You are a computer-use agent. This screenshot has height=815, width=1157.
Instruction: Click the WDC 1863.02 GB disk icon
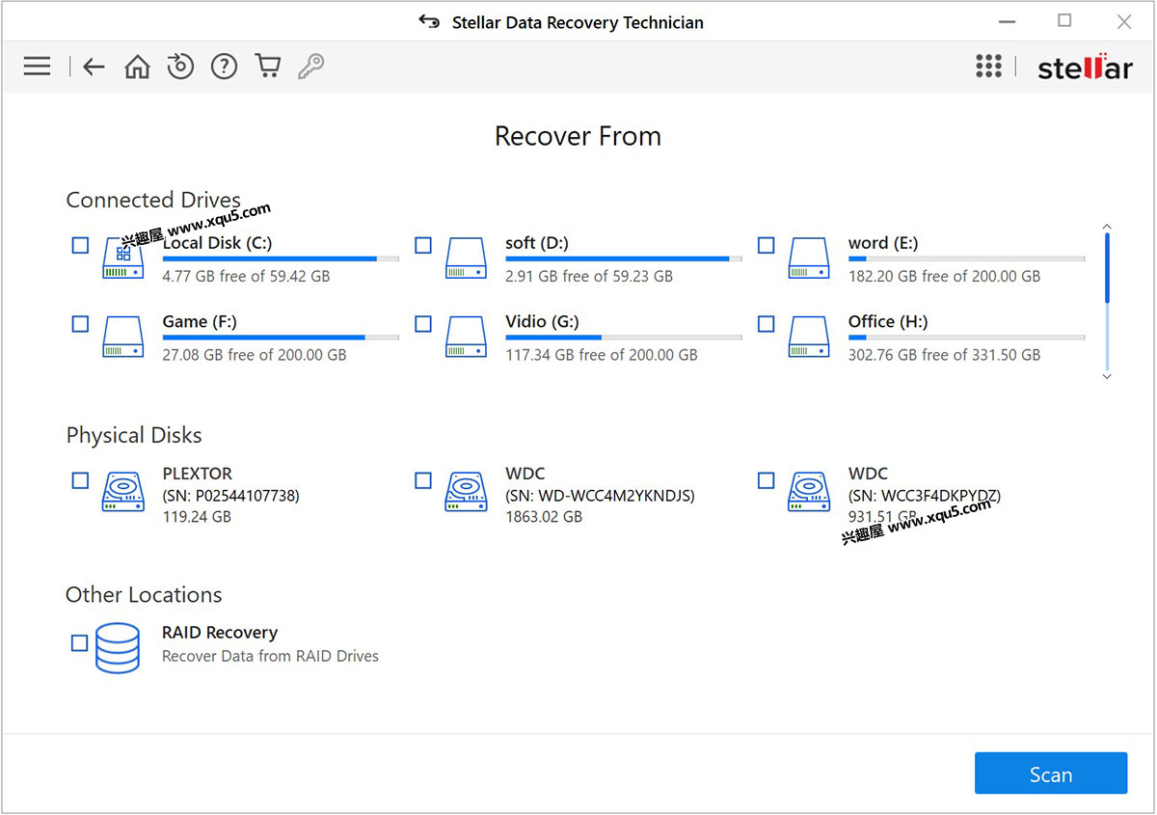pyautogui.click(x=466, y=492)
